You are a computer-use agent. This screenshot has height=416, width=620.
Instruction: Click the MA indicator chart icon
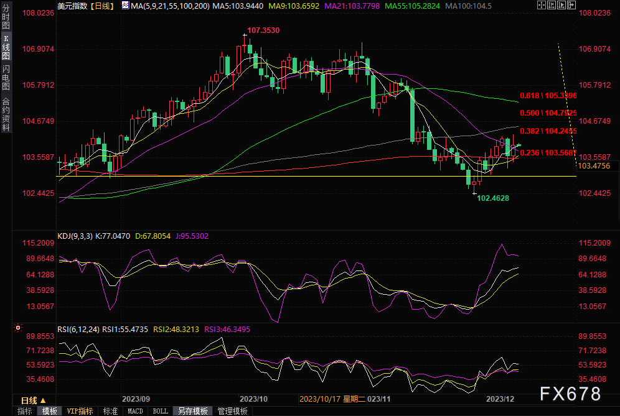click(126, 6)
